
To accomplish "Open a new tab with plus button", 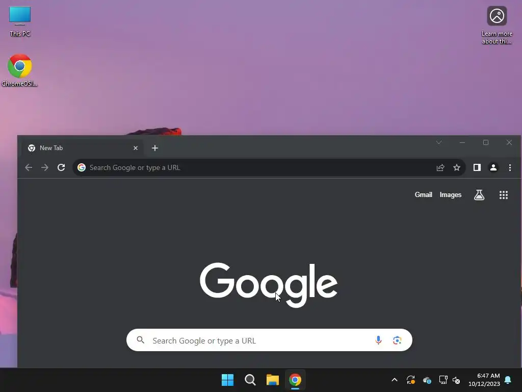I will [155, 148].
